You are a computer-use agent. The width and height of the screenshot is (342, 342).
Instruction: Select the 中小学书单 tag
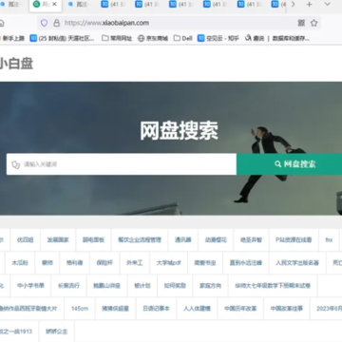(30, 286)
